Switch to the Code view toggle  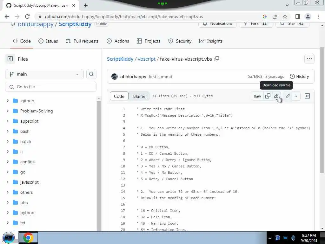[x=119, y=96]
